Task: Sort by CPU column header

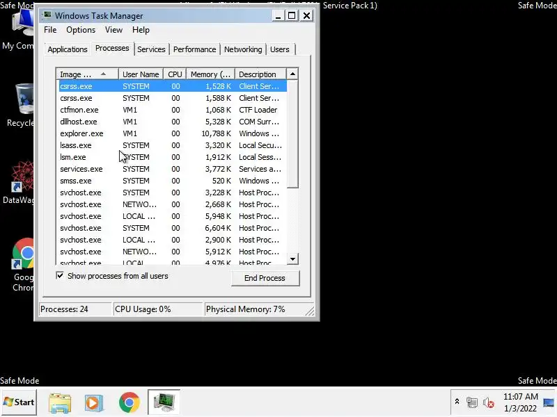Action: click(x=175, y=74)
